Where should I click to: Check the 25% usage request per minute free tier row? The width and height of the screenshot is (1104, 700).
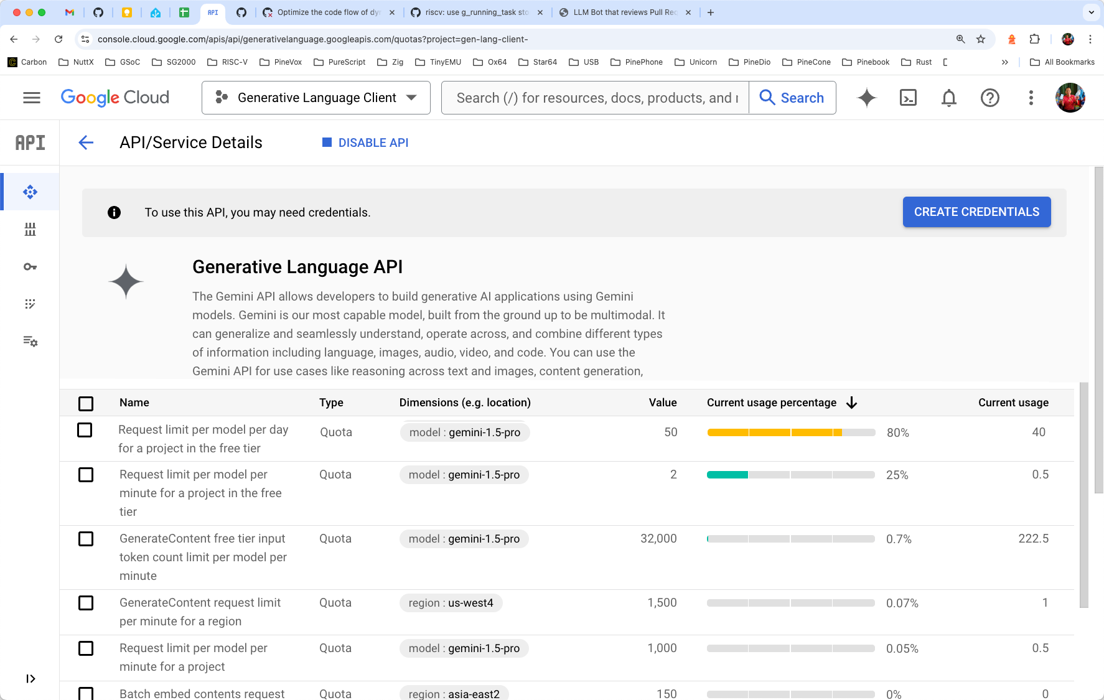[86, 475]
